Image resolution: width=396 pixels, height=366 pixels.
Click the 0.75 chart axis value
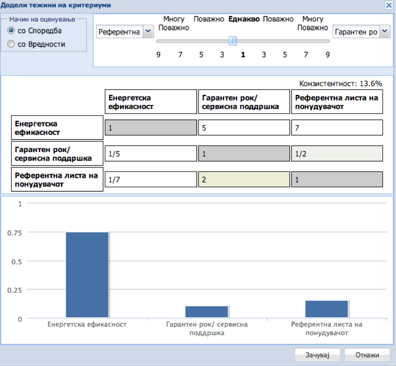[x=15, y=233]
